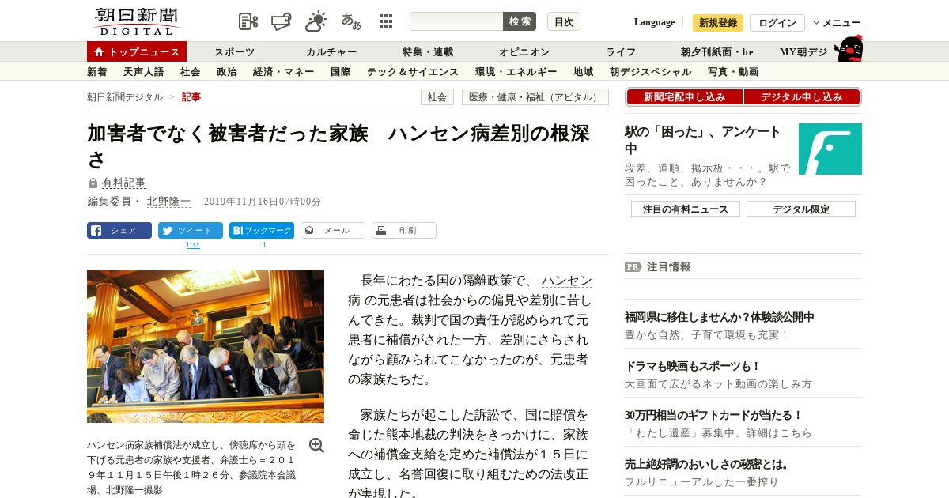Click the magnifier icon under article photo
The width and height of the screenshot is (949, 498).
point(316,445)
